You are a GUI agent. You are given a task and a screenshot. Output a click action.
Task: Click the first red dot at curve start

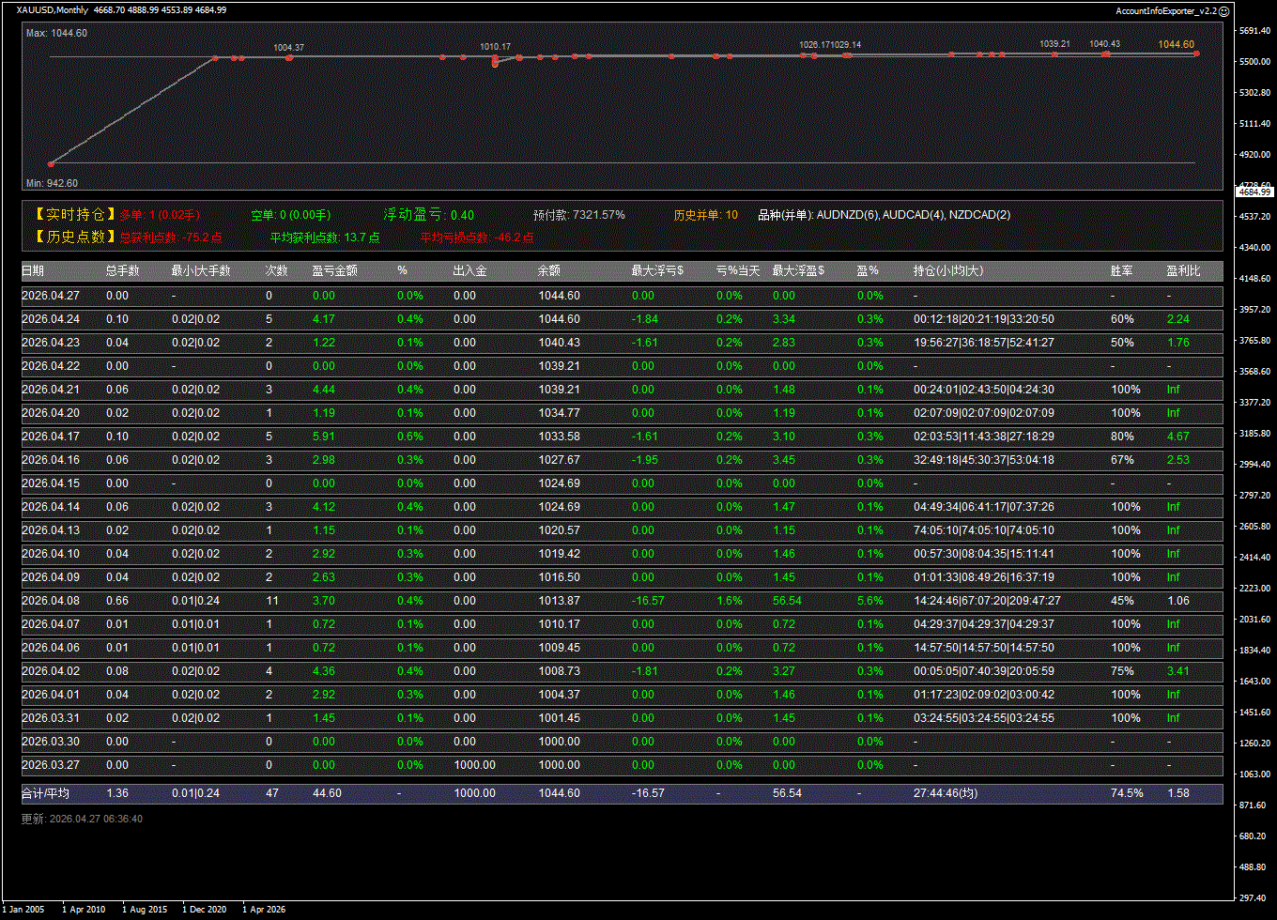(51, 163)
